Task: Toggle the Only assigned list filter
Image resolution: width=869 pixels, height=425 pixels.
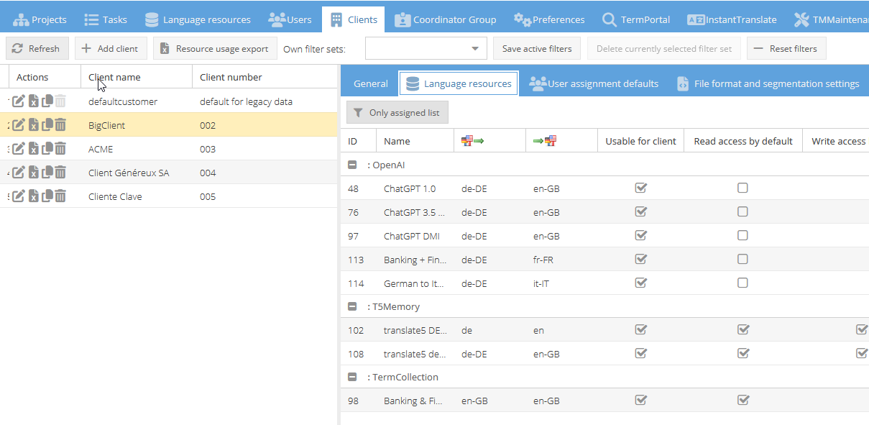Action: [397, 113]
